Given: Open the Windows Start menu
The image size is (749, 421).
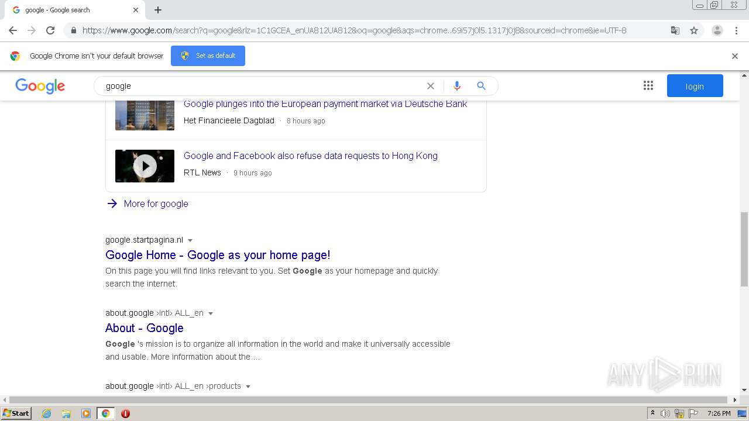Looking at the screenshot, I should tap(16, 413).
